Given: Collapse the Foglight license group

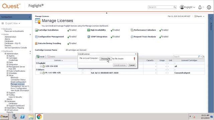Looking at the screenshot, I should point(36,63).
